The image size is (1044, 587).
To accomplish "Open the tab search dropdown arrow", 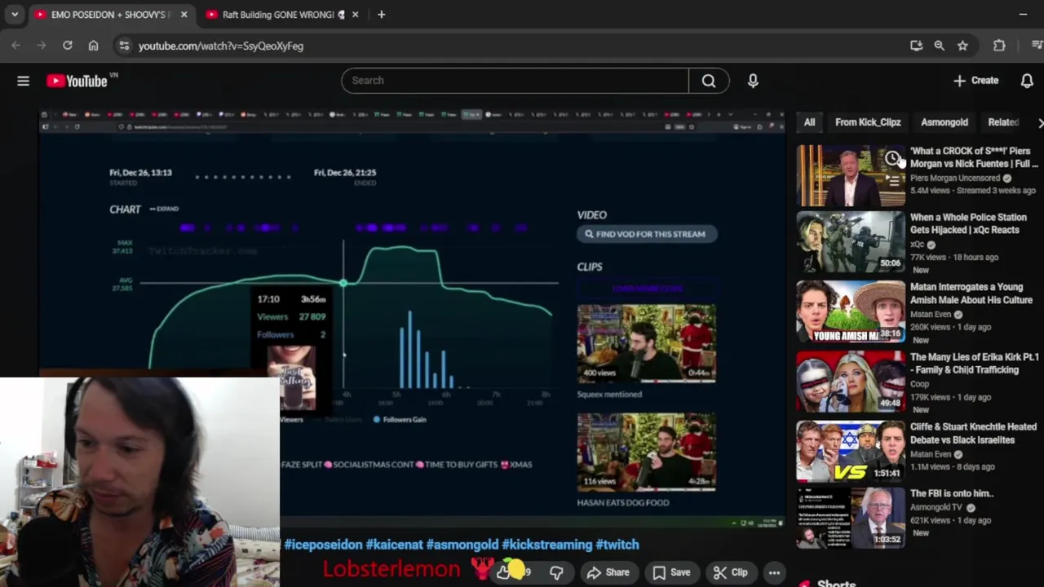I will point(14,15).
